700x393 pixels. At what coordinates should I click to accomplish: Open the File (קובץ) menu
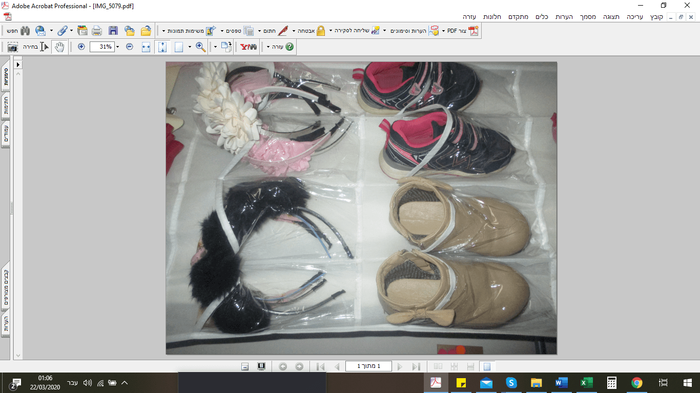pos(656,17)
